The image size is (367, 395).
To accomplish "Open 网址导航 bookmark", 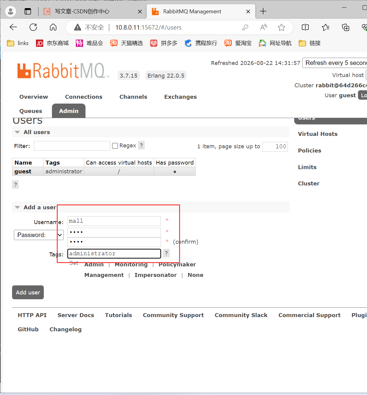I will coord(275,43).
